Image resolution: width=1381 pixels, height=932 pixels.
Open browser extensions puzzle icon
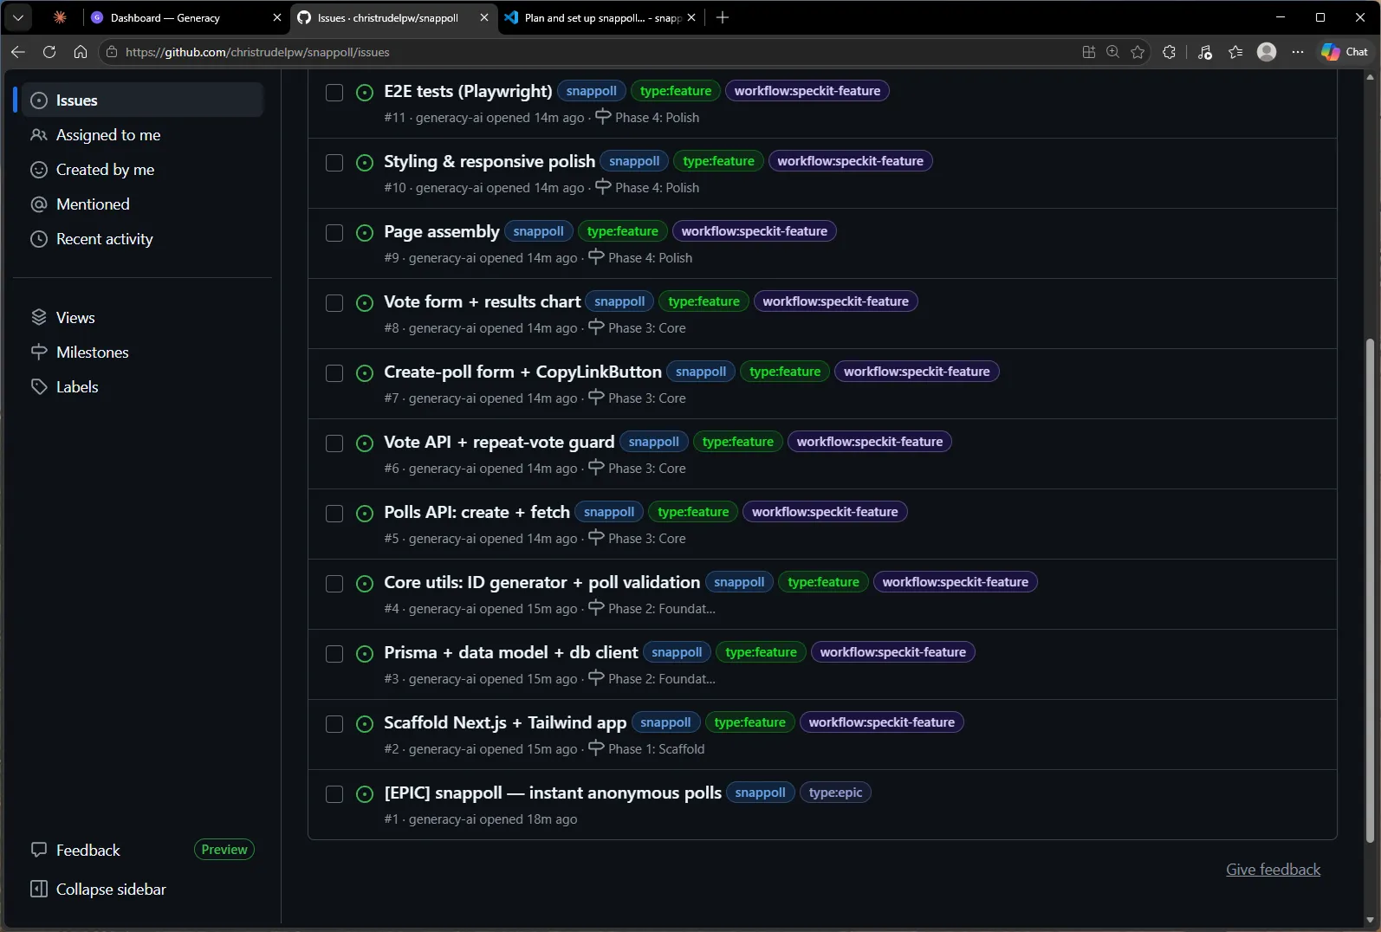coord(1170,52)
